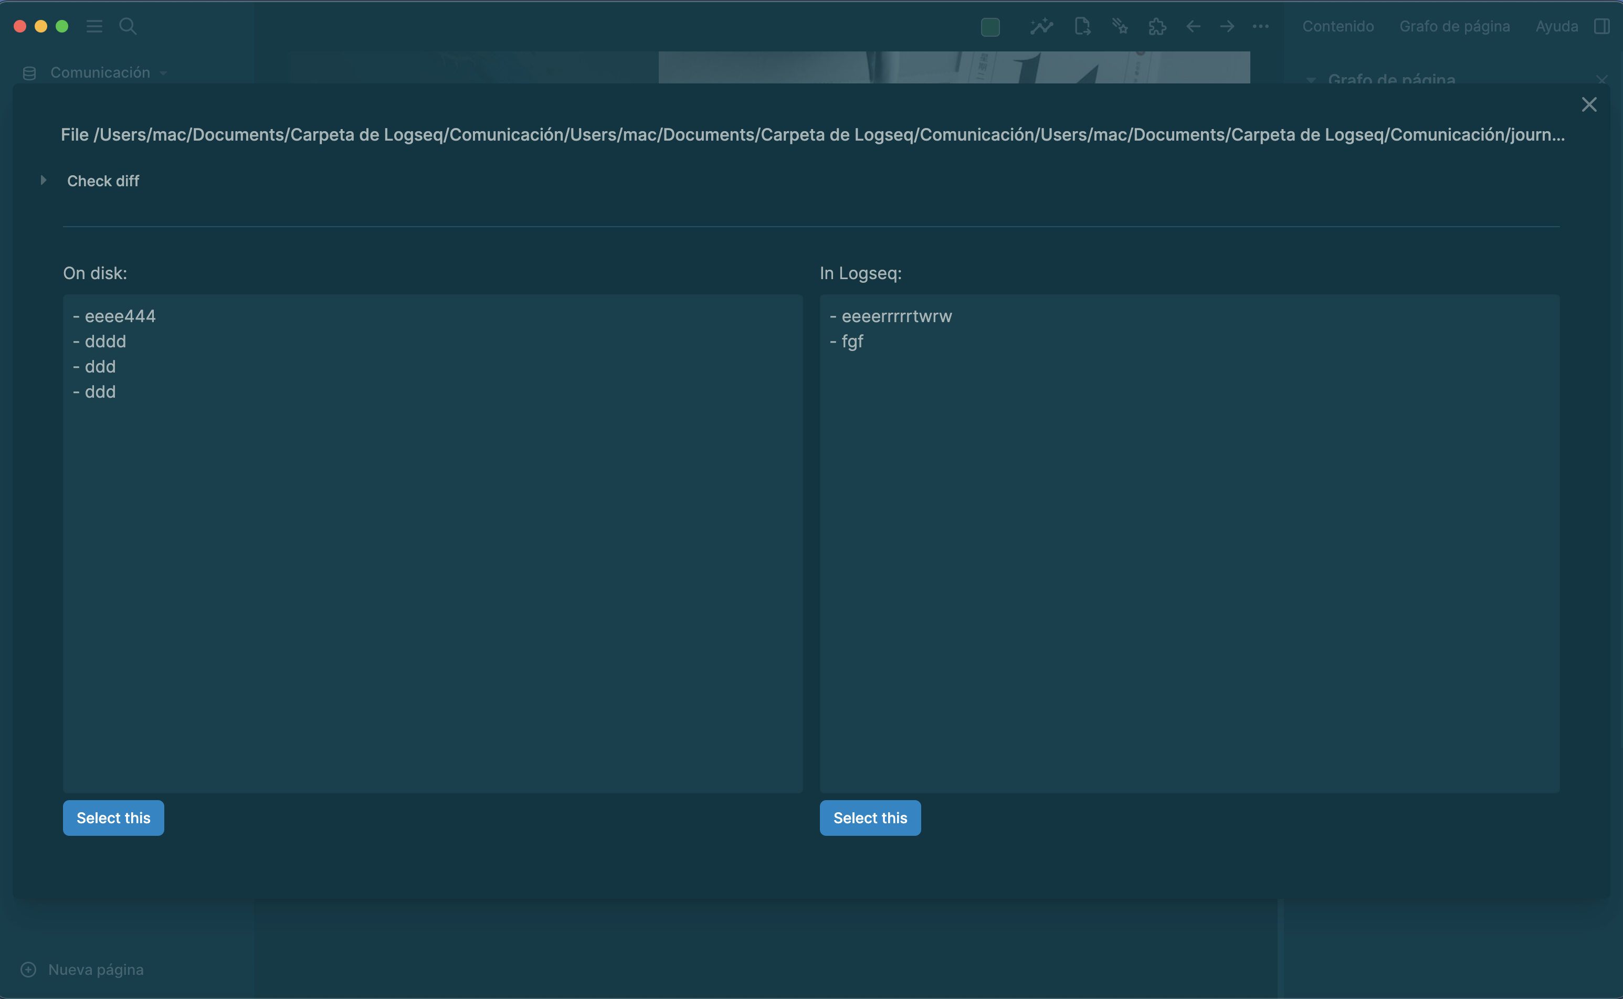Viewport: 1623px width, 999px height.
Task: Click the Comunicación graph database icon
Action: click(x=29, y=73)
